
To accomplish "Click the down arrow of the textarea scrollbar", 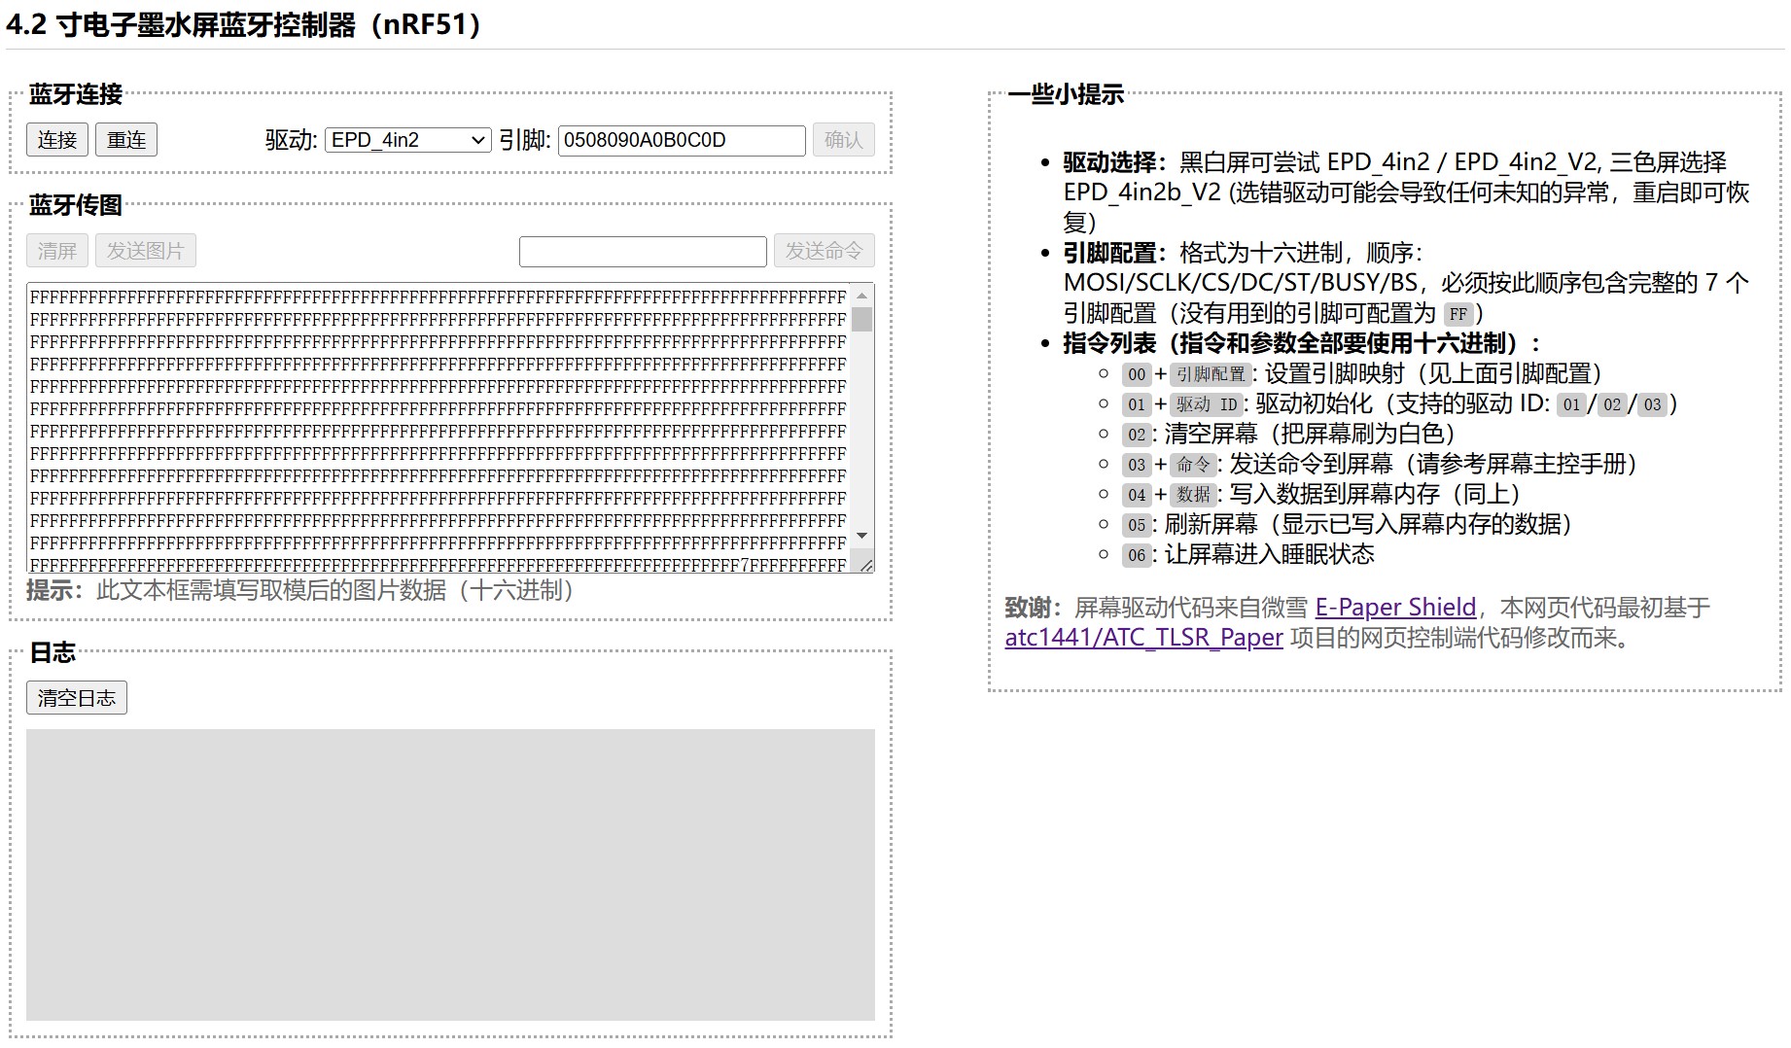I will point(861,536).
